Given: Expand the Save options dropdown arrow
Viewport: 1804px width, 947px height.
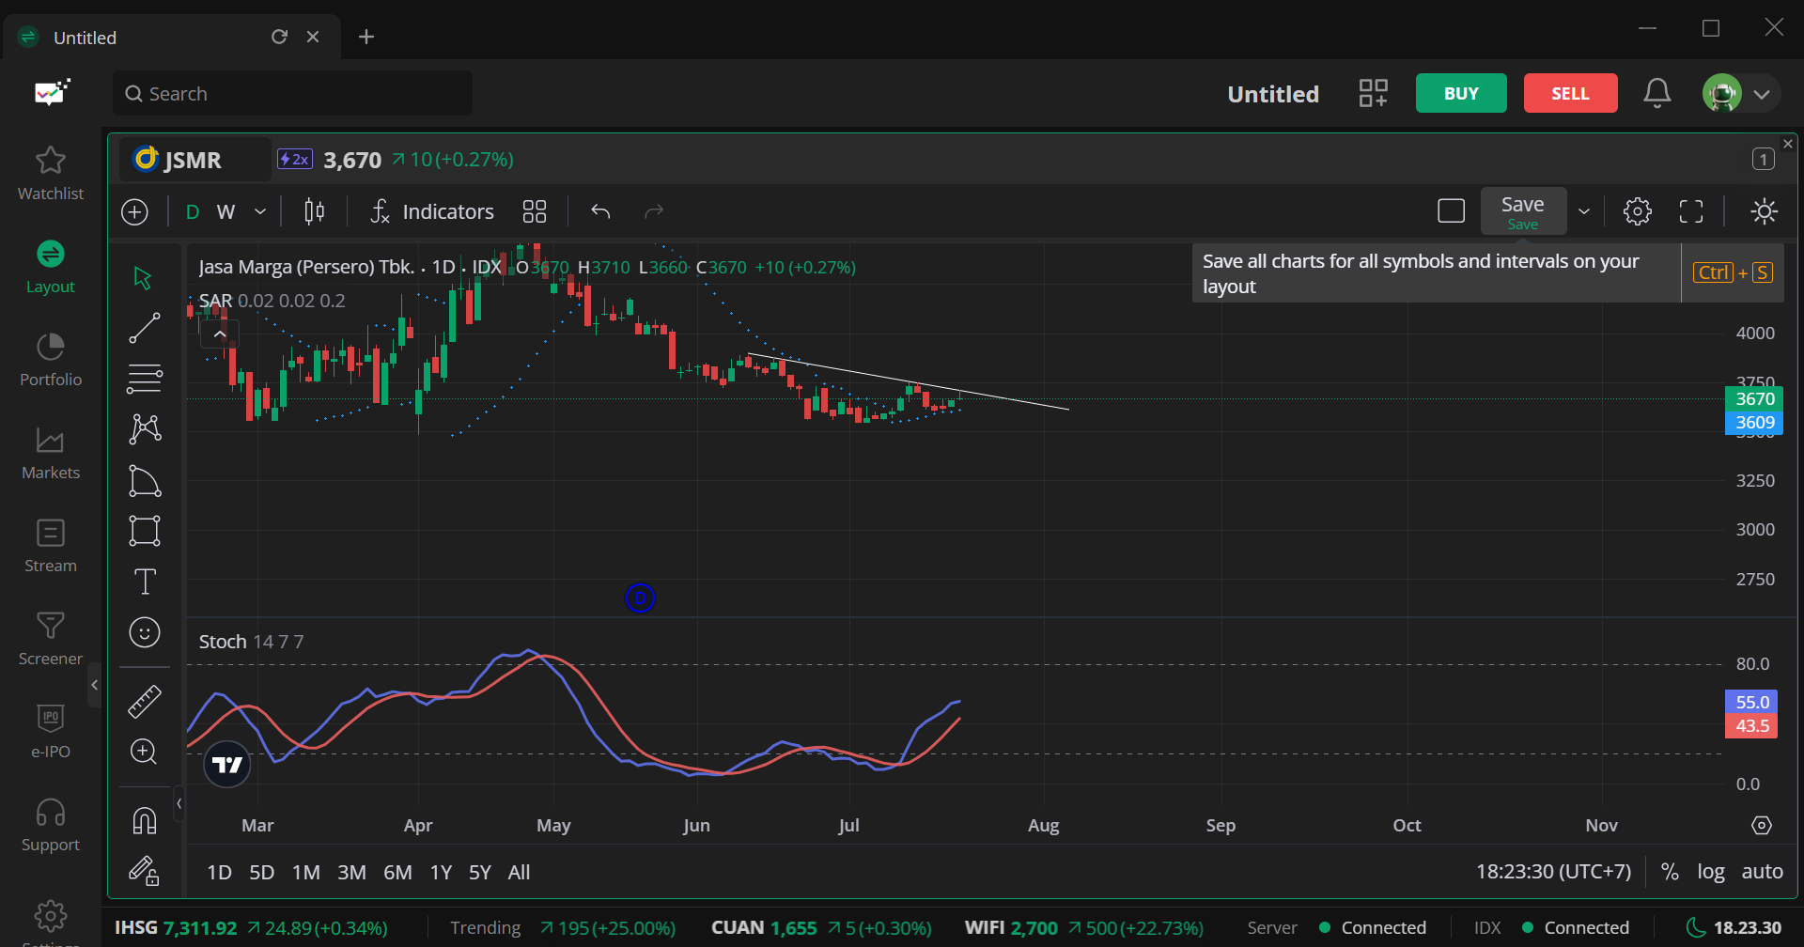Looking at the screenshot, I should (x=1584, y=211).
